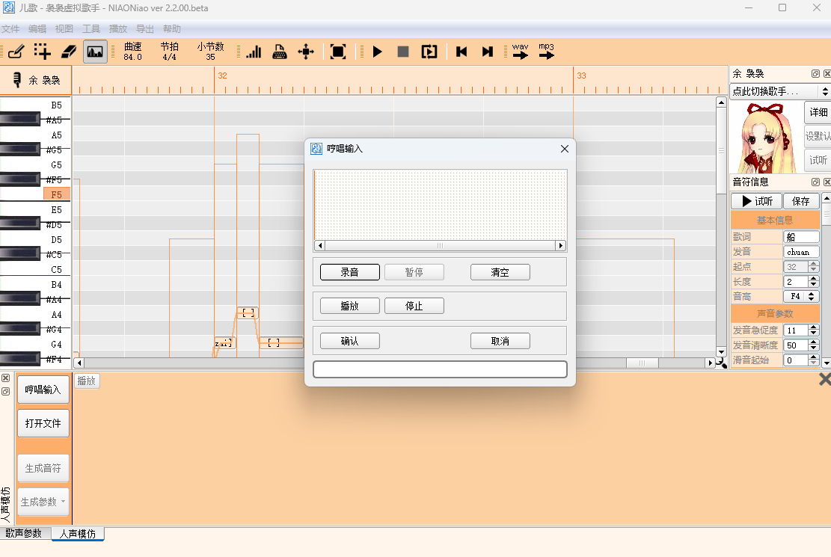Float the 音符信息 panel
The height and width of the screenshot is (557, 831).
pyautogui.click(x=815, y=182)
